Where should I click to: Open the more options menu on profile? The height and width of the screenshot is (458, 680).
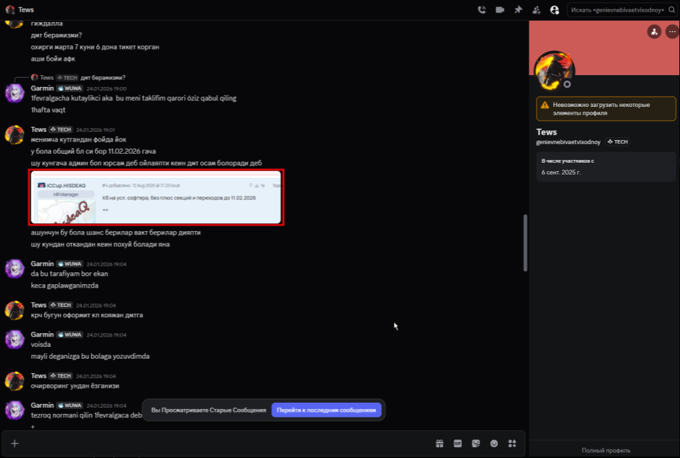point(672,32)
